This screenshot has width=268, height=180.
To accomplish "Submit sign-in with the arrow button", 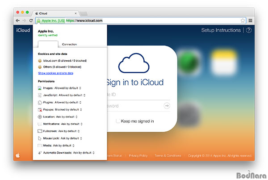I will pyautogui.click(x=167, y=106).
